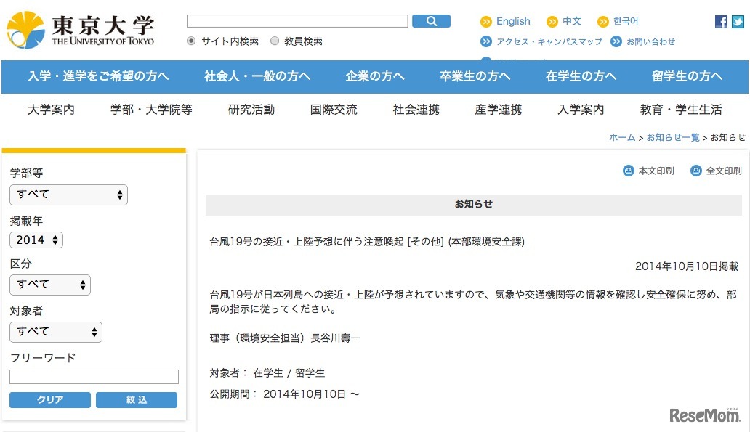
Task: Open the 研究活動 navigation tab
Action: (250, 110)
